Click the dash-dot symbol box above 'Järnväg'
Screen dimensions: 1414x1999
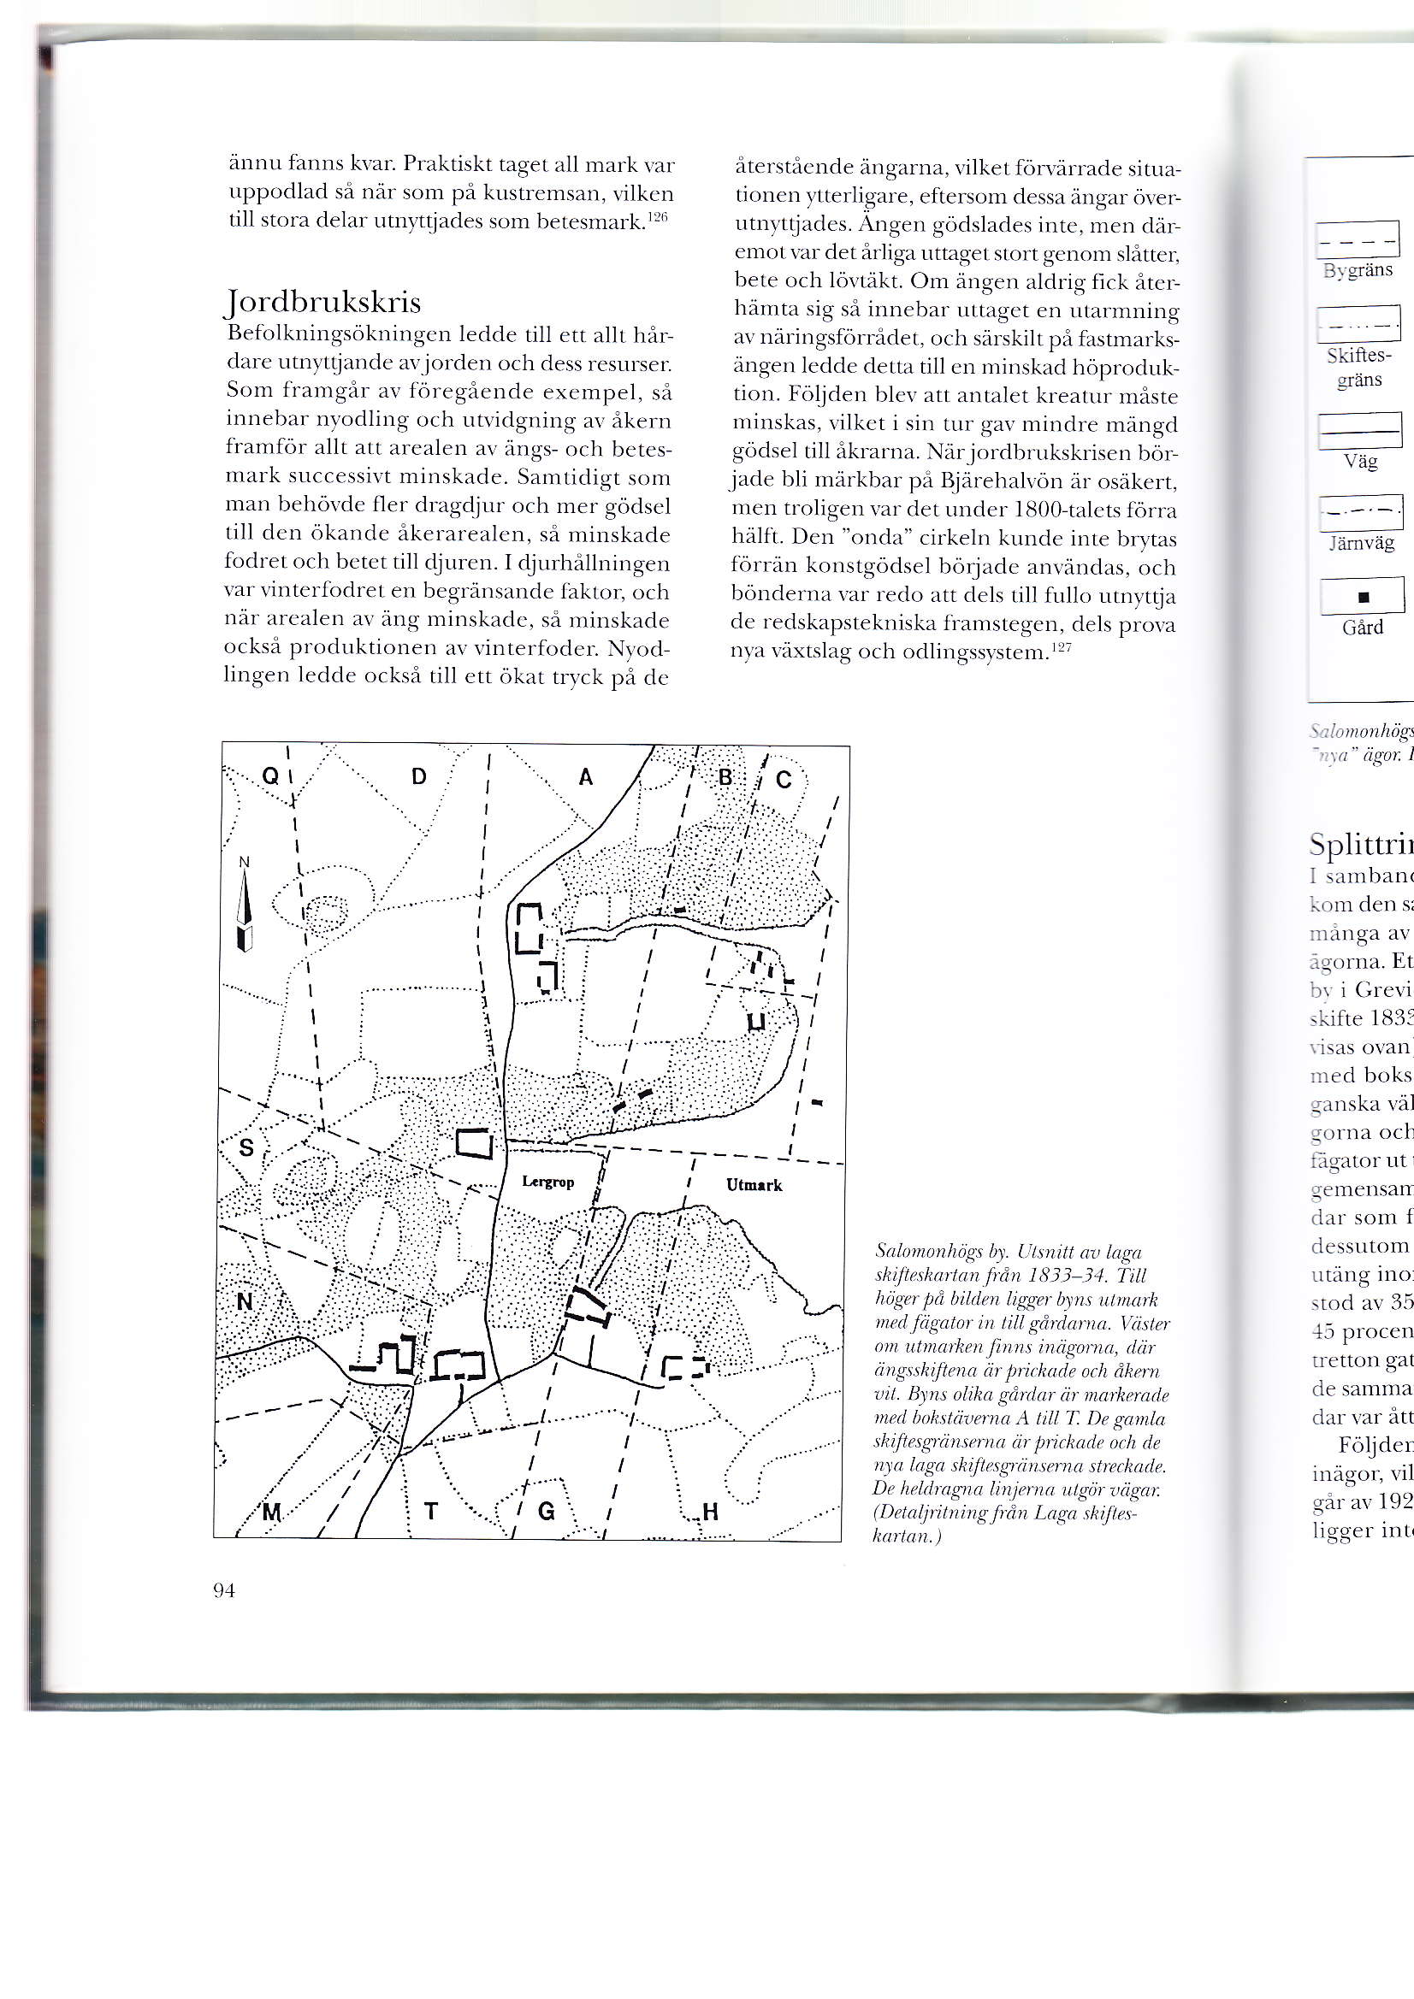1361,512
